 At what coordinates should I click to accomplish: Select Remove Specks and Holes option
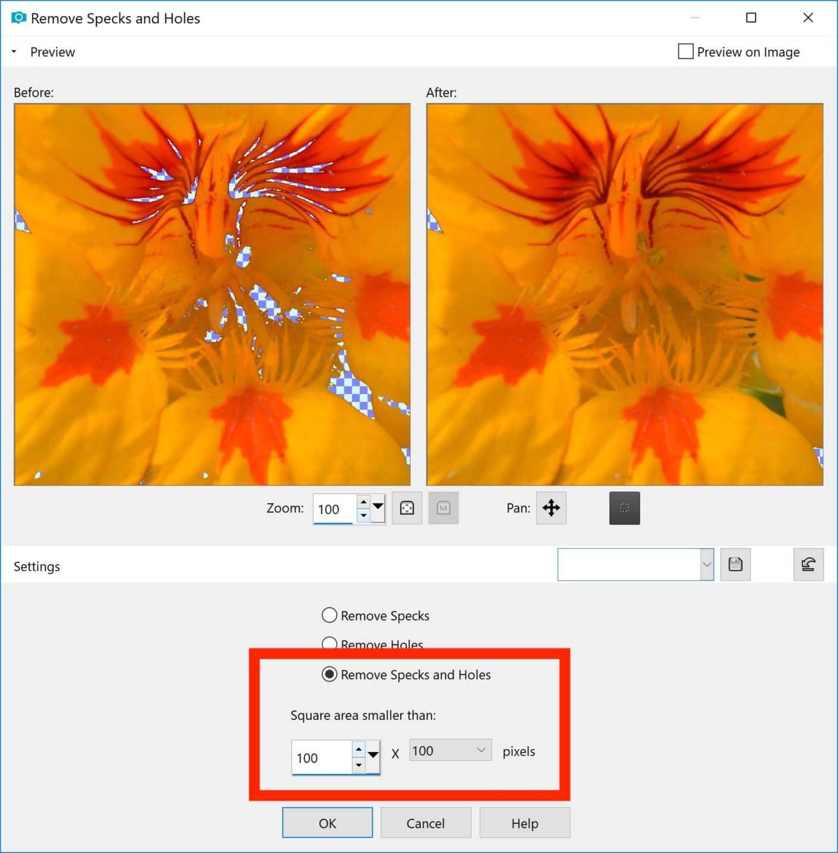pos(329,674)
